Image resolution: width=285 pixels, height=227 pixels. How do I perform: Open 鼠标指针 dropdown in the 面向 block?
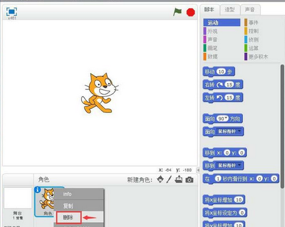tap(229, 132)
